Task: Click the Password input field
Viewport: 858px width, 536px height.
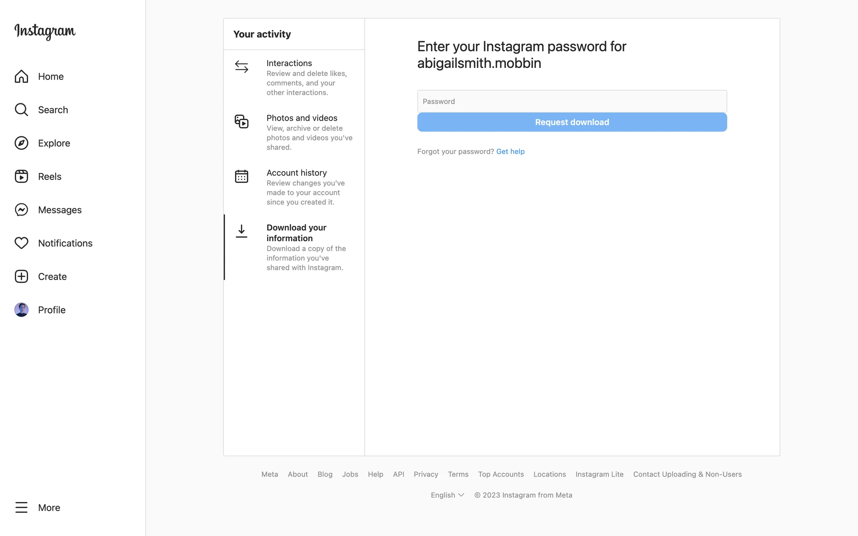Action: pos(572,101)
